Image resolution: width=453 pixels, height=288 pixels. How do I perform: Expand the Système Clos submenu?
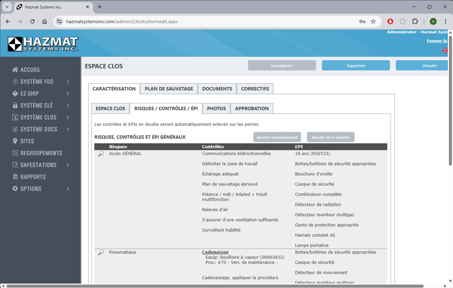(x=68, y=117)
